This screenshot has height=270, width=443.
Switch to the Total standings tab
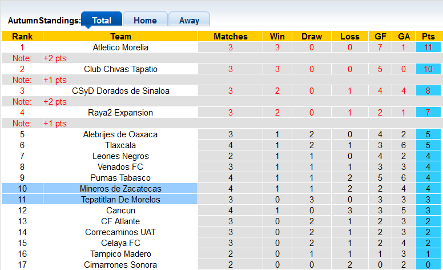(102, 20)
